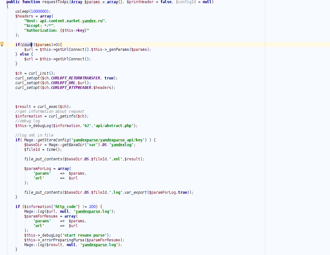Click the var_export function call
The width and height of the screenshot is (330, 255).
click(136, 192)
